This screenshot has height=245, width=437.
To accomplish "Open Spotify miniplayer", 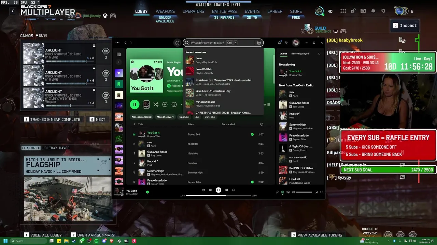I will pos(316,192).
